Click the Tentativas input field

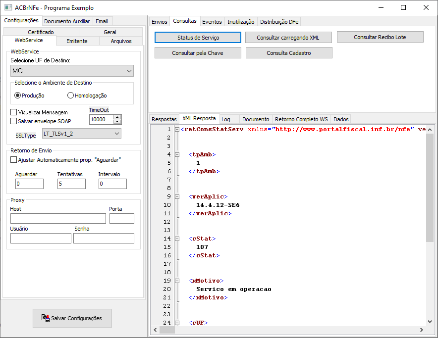tap(71, 184)
